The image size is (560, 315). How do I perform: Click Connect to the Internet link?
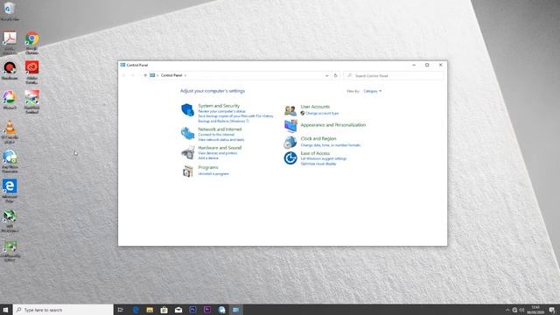[216, 135]
